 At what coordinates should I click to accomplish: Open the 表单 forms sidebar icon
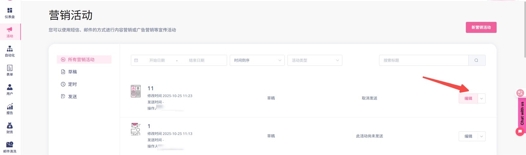coord(10,70)
